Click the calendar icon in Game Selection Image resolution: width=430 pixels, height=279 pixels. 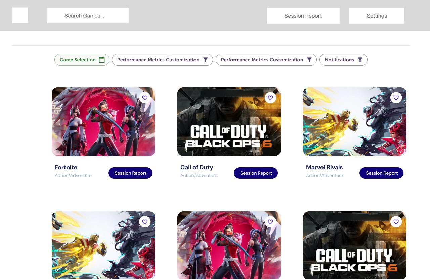point(102,60)
